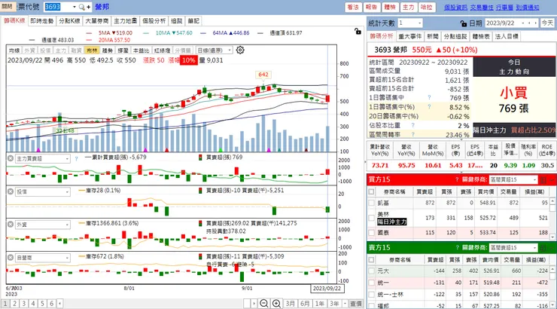Tick the 賣方15 header select-all checkbox
Viewport: 557px width, 309px height.
(x=372, y=259)
